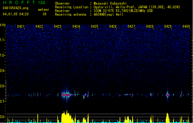Click the 0421 time marker

pyautogui.click(x=21, y=26)
